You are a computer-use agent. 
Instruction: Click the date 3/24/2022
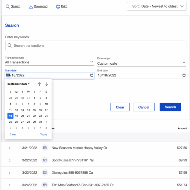click(30, 185)
